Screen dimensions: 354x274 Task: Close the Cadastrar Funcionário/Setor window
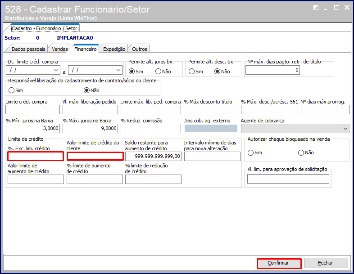click(x=347, y=8)
